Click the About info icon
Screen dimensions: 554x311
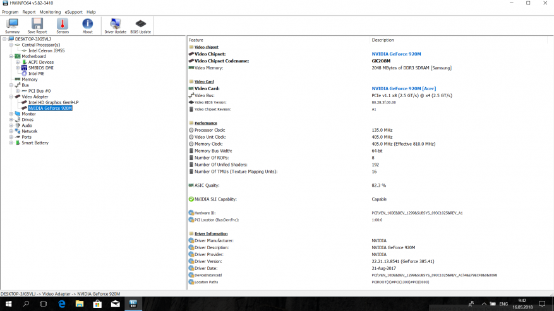88,26
